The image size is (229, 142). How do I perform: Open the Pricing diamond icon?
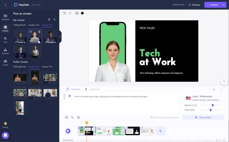point(5,124)
